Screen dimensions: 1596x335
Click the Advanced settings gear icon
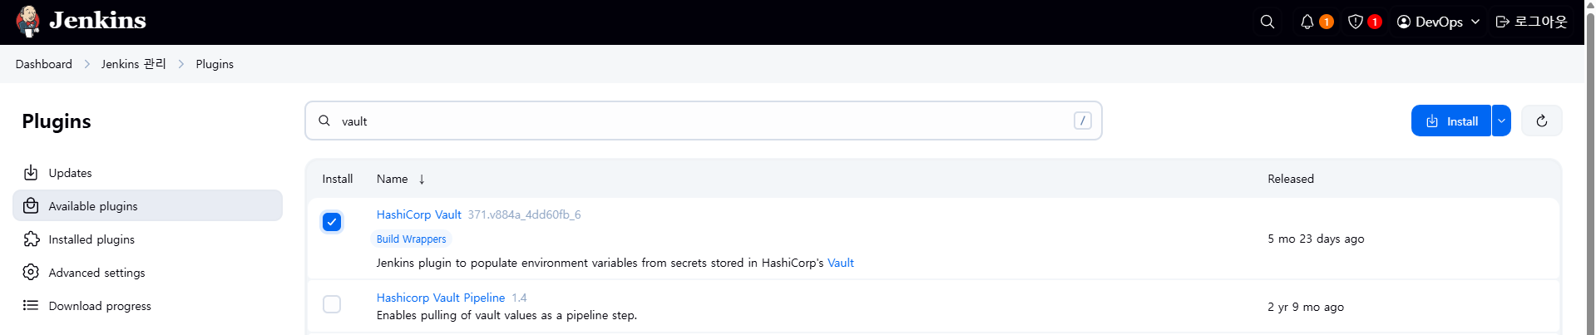pos(31,273)
